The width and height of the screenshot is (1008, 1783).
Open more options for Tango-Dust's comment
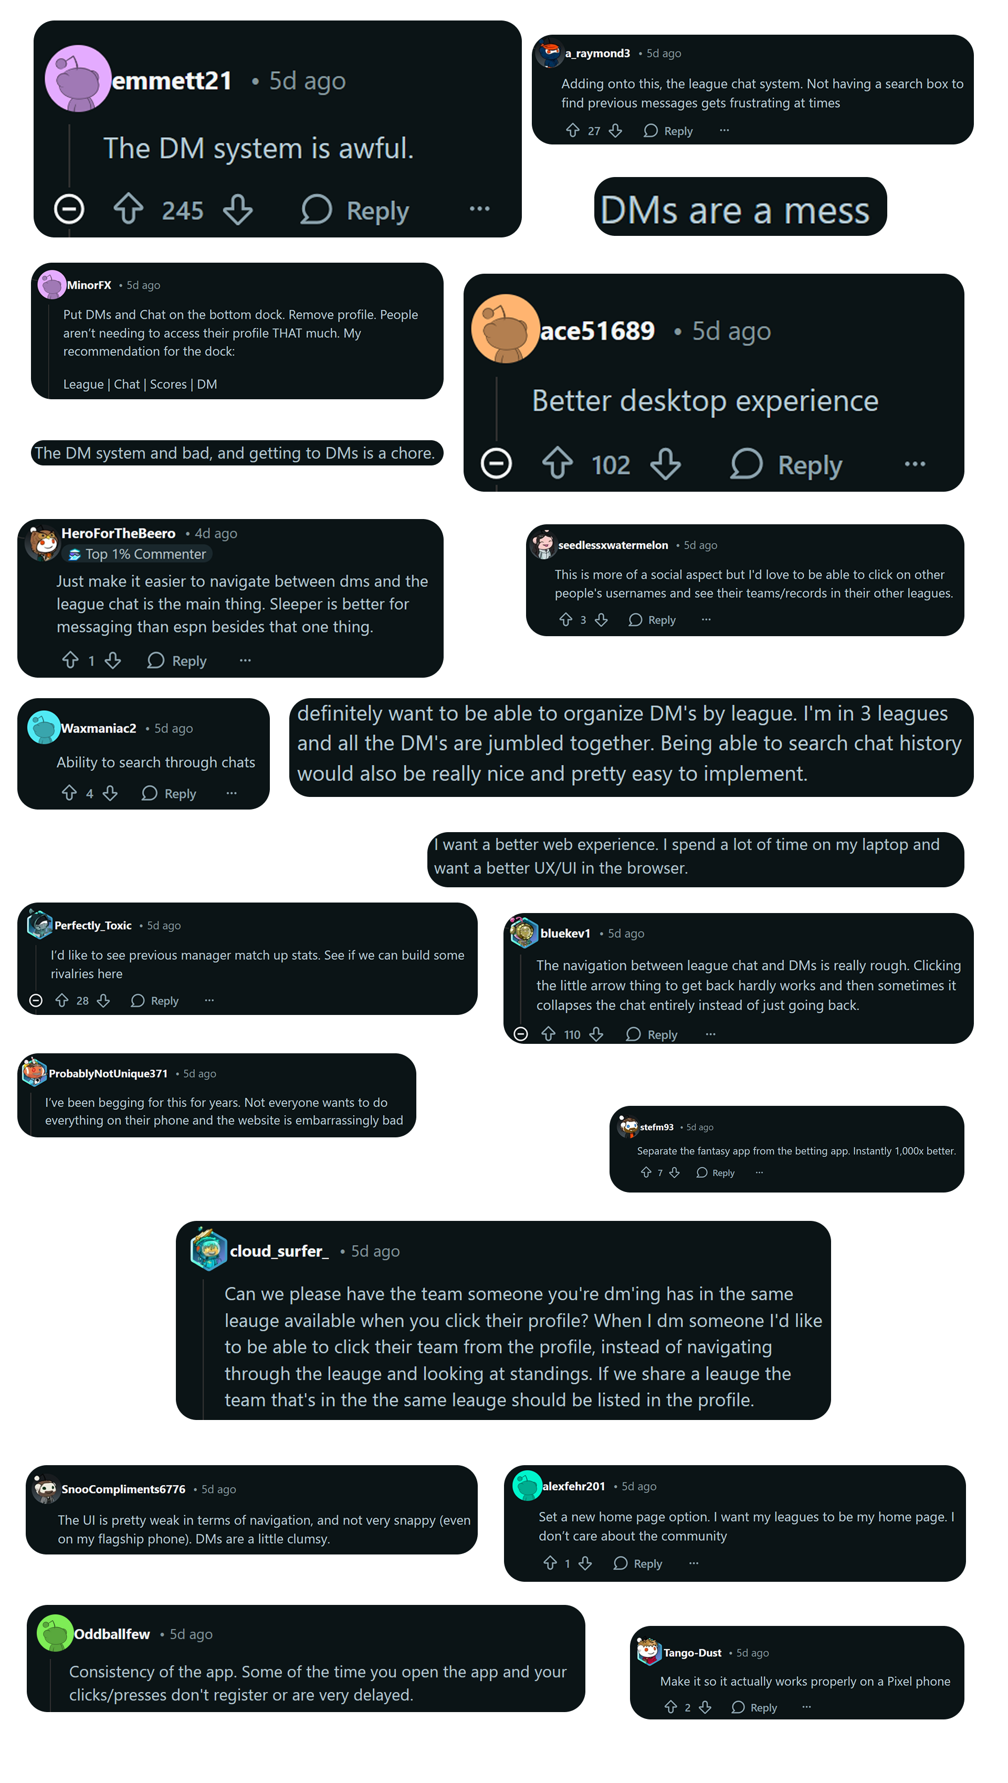point(806,1707)
